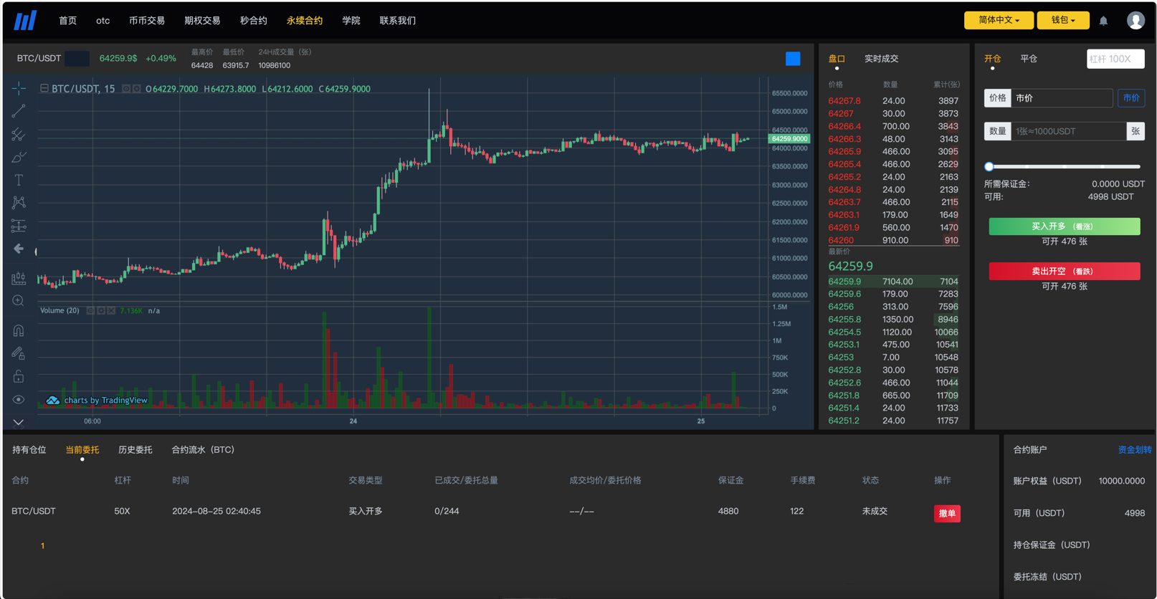Select the trend line drawing tool
The image size is (1157, 599).
19,111
